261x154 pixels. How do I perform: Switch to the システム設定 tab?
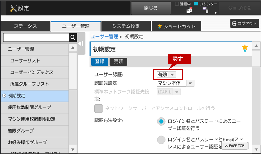point(126,26)
